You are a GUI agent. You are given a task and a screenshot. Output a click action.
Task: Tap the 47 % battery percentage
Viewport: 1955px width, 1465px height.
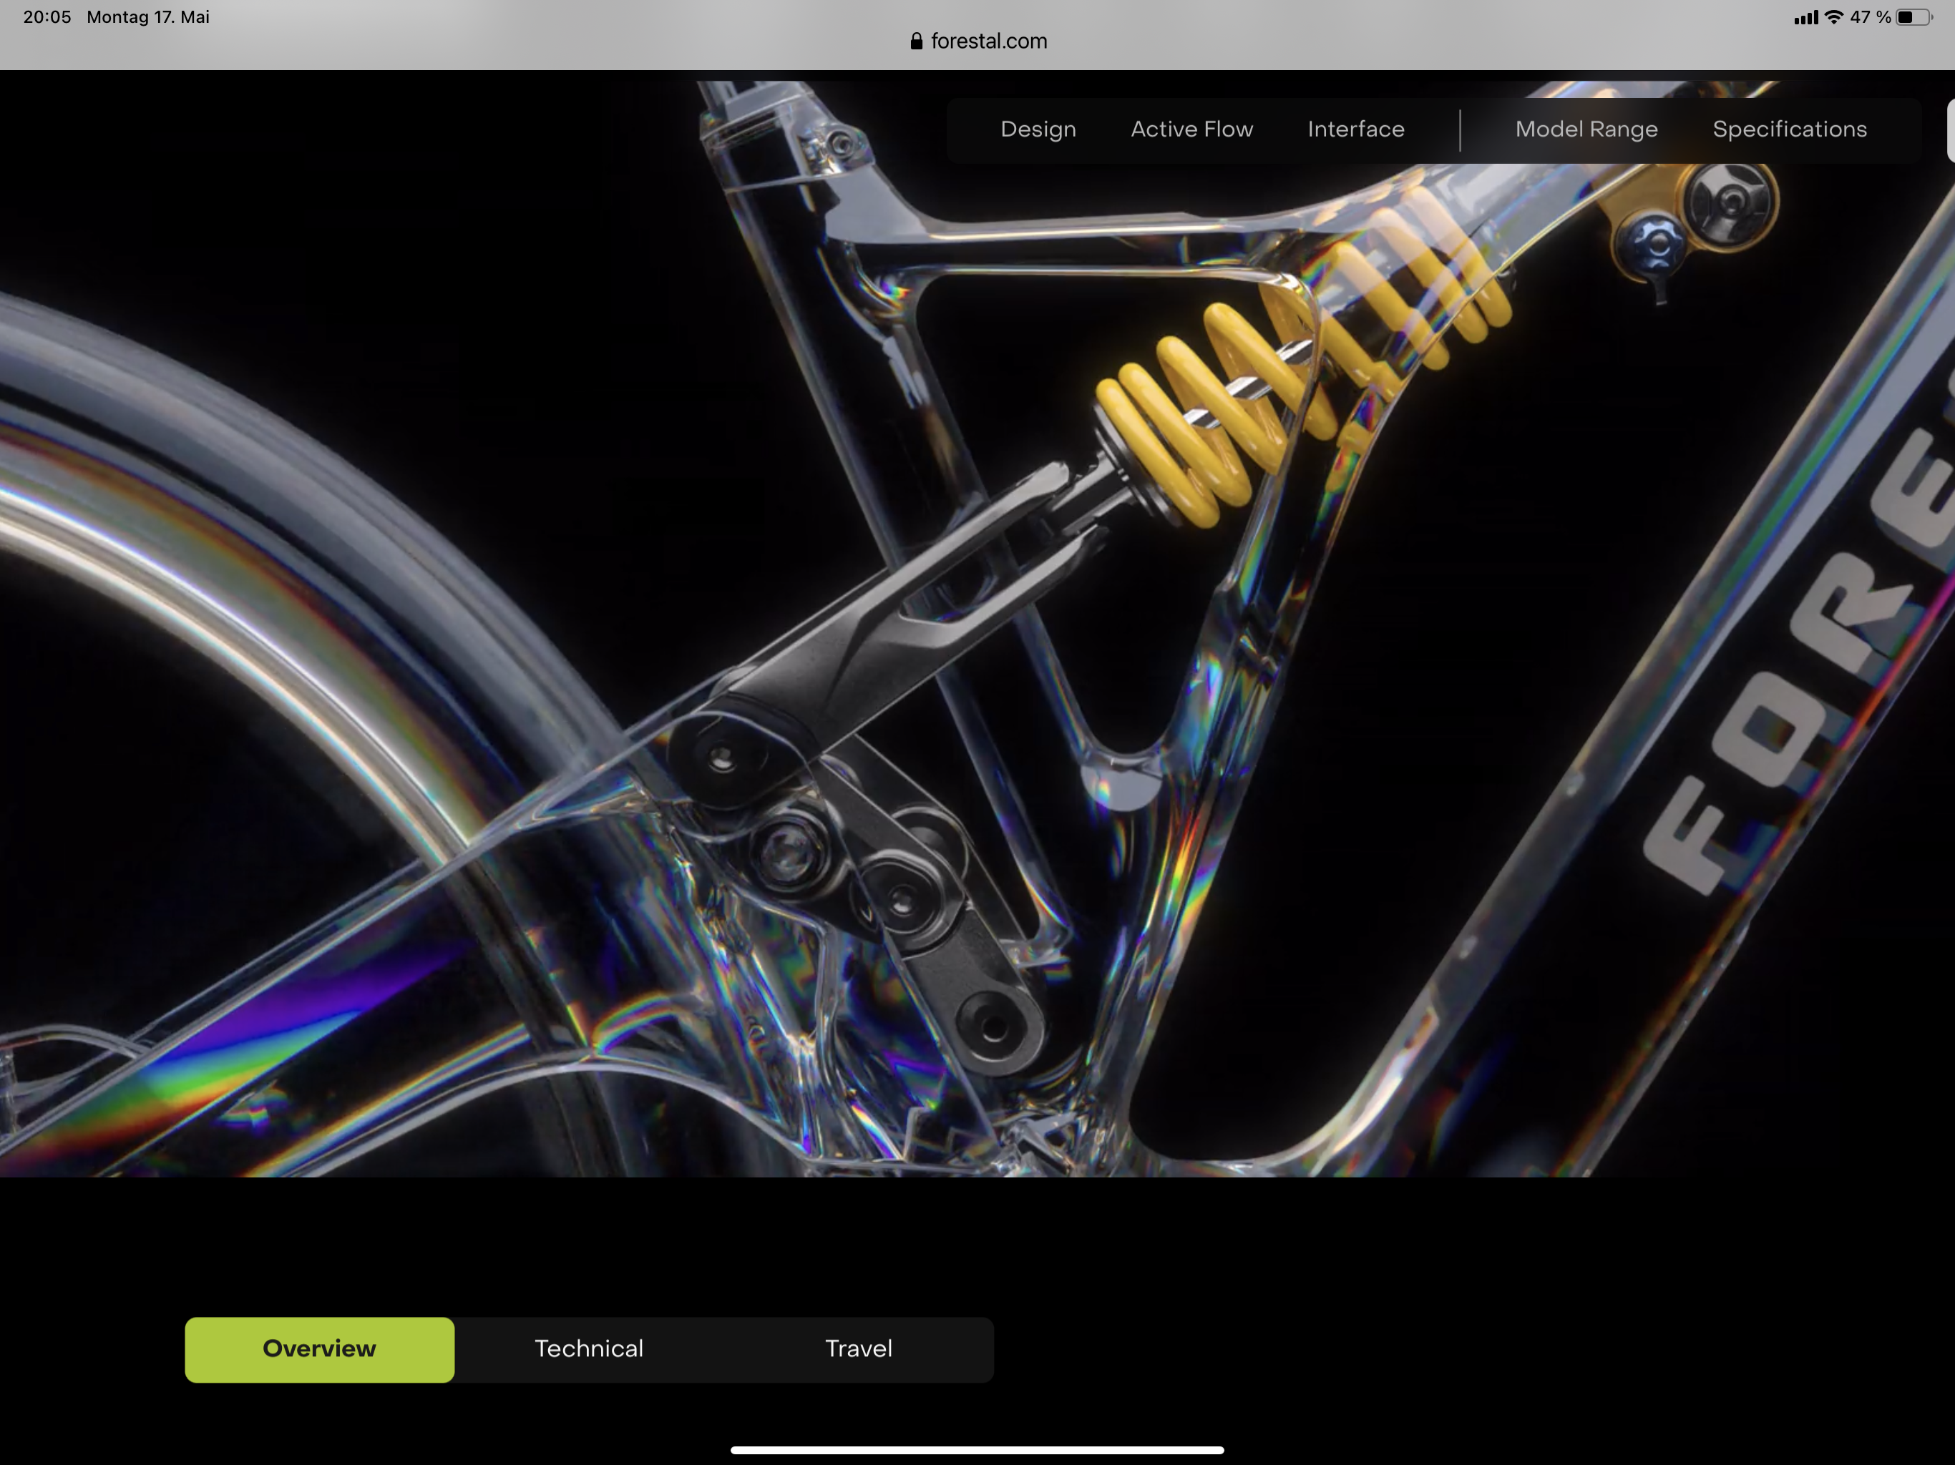(1870, 16)
